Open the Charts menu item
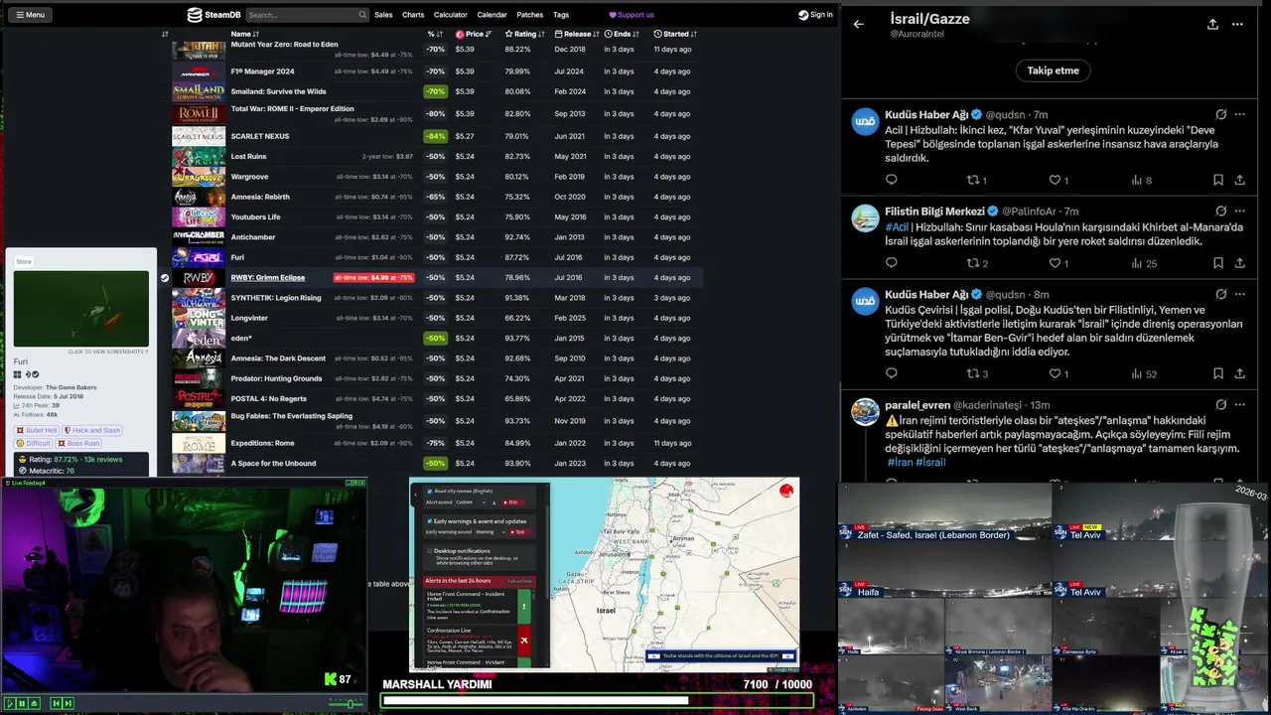Image resolution: width=1271 pixels, height=715 pixels. point(413,15)
